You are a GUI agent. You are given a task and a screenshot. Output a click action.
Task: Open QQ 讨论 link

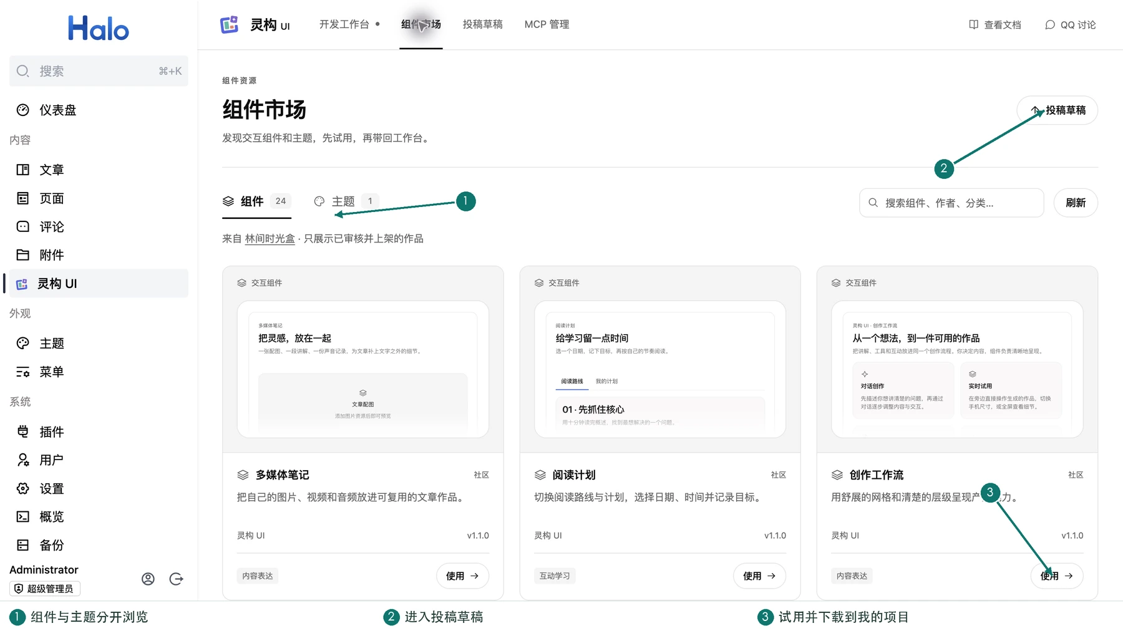coord(1071,25)
